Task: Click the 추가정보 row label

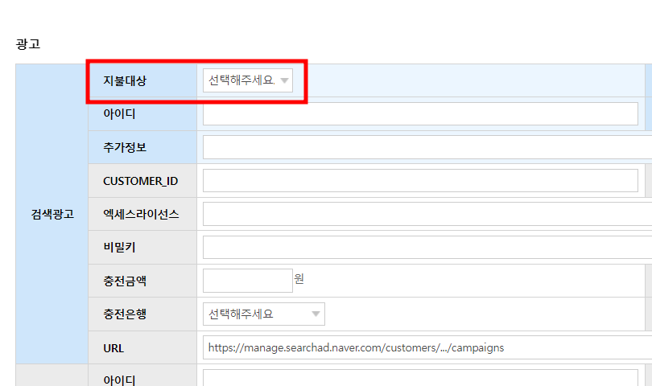Action: coord(125,147)
